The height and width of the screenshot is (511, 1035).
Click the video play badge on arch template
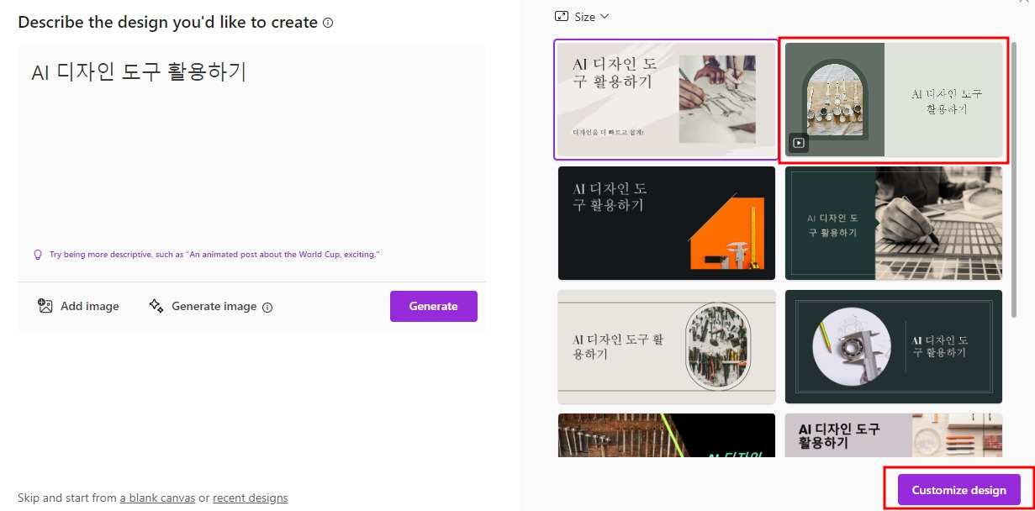pyautogui.click(x=799, y=143)
